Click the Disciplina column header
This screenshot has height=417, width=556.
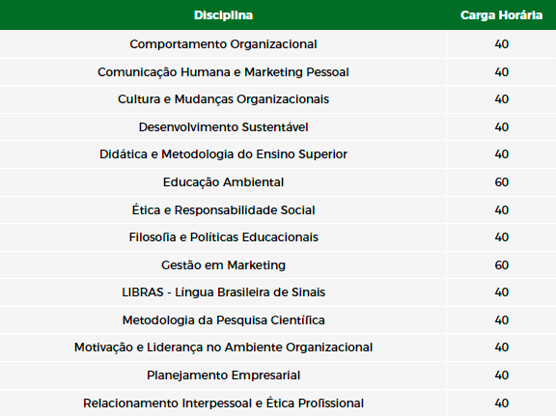(223, 15)
